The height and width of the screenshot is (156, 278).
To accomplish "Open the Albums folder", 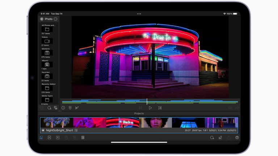I will click(x=47, y=64).
